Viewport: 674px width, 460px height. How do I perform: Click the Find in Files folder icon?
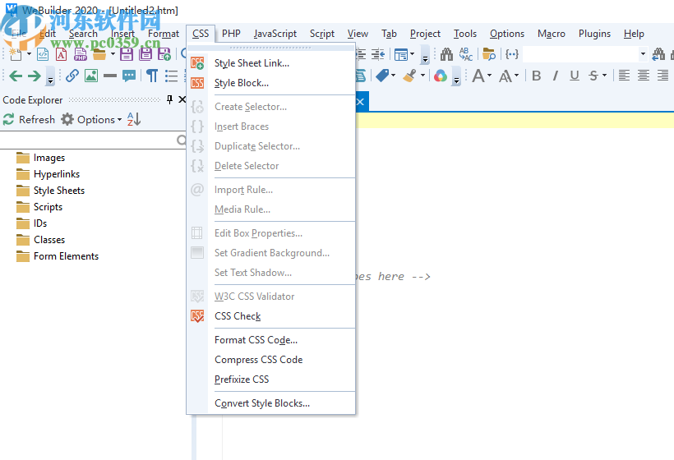point(489,54)
